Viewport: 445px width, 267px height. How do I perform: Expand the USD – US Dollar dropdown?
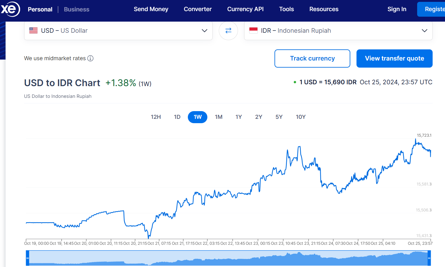204,31
